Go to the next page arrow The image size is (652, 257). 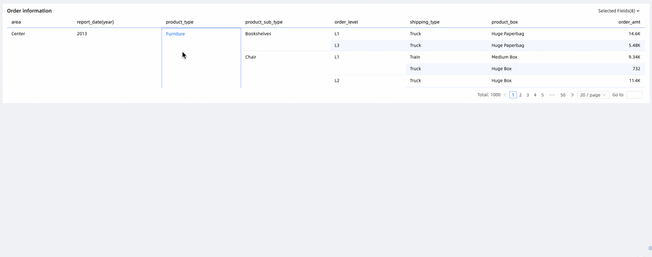click(x=572, y=95)
